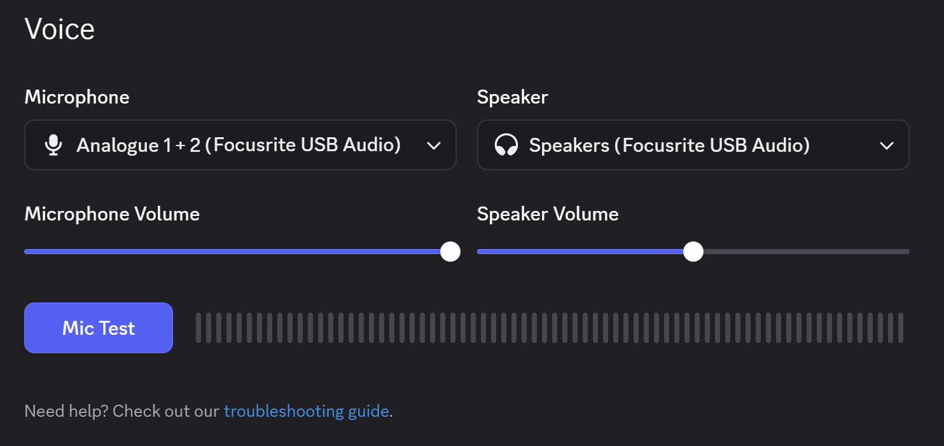The width and height of the screenshot is (944, 446).
Task: Click the Speaker Volume label
Action: tap(548, 214)
